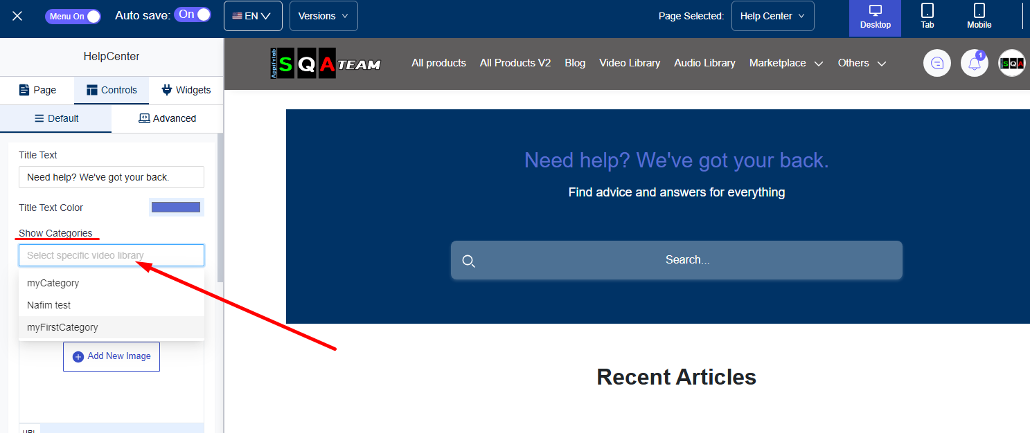Click the Add New Image button
The width and height of the screenshot is (1030, 433).
coord(112,356)
